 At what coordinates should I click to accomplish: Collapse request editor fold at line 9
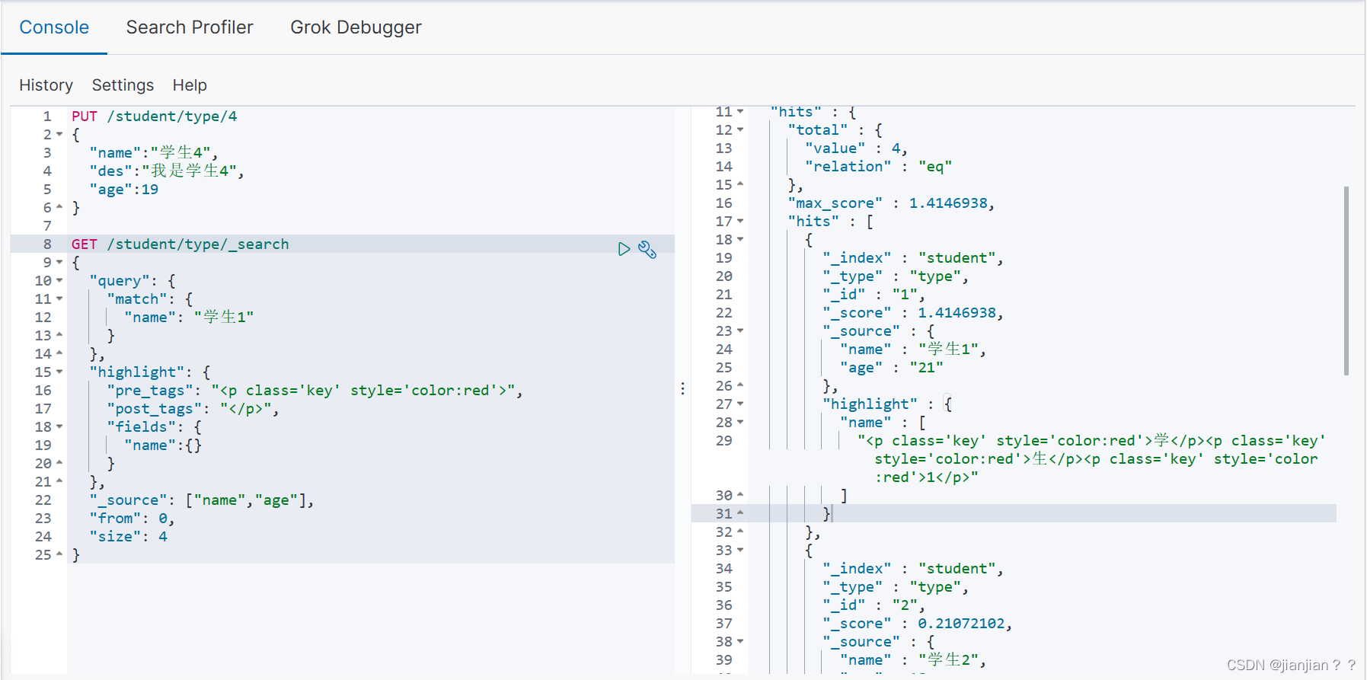pos(59,263)
